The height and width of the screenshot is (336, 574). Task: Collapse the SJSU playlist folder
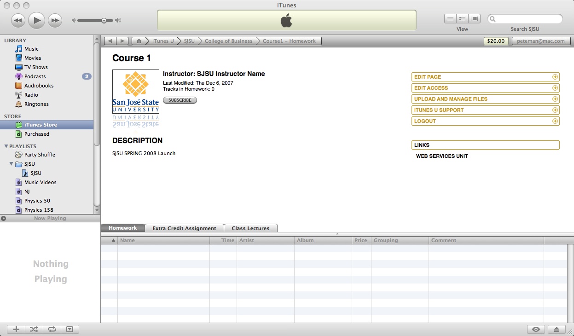(x=12, y=164)
